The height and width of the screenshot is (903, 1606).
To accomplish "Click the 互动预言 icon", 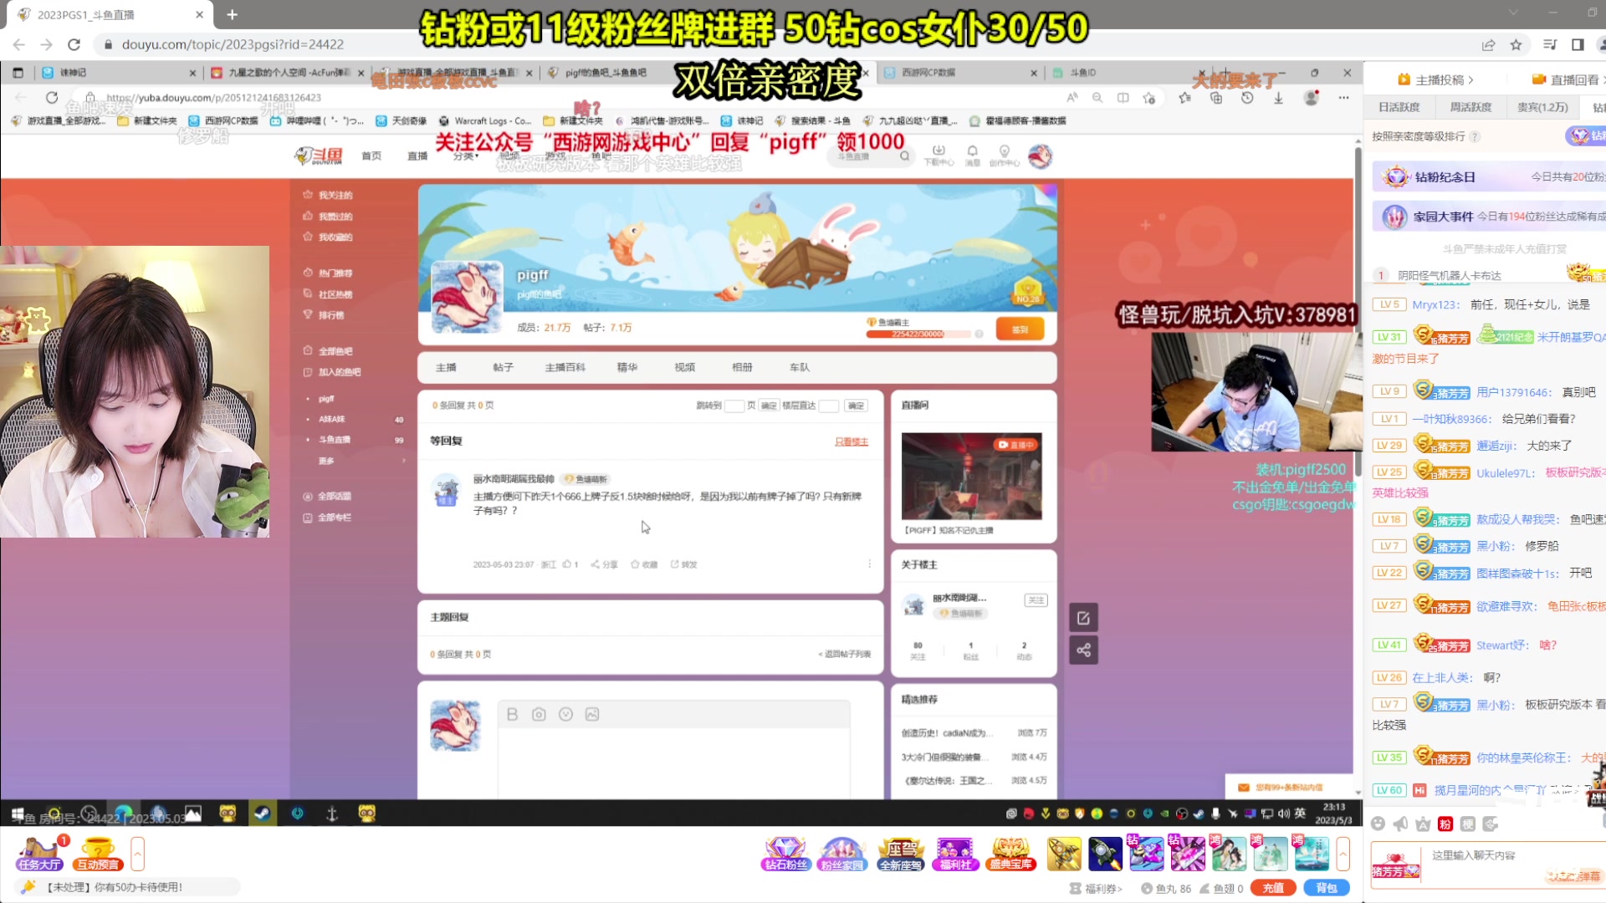I will click(x=96, y=854).
